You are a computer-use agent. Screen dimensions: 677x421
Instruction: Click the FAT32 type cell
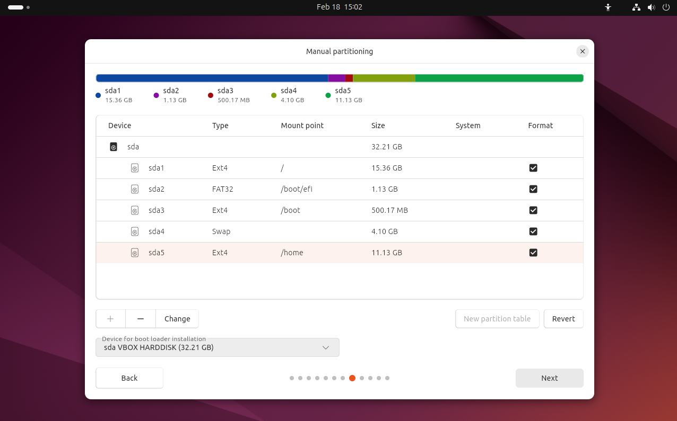223,189
